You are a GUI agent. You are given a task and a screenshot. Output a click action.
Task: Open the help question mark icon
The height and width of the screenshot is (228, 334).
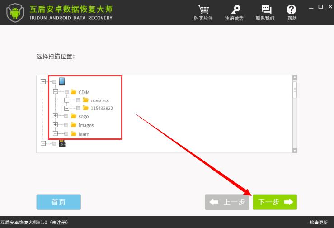coord(291,9)
